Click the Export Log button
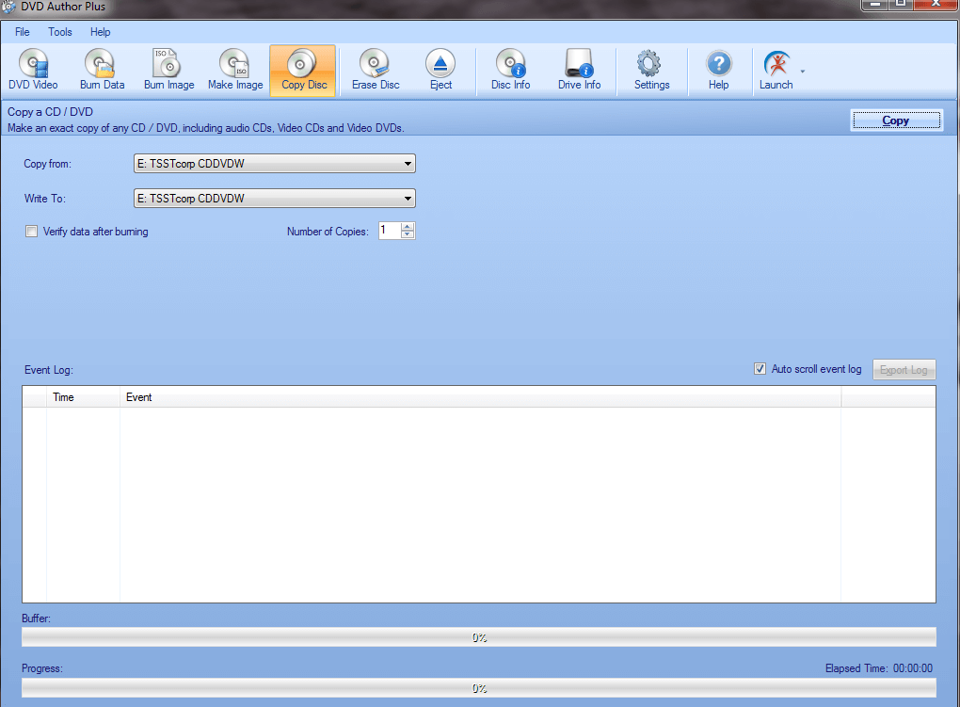Viewport: 960px width, 707px height. [x=904, y=370]
